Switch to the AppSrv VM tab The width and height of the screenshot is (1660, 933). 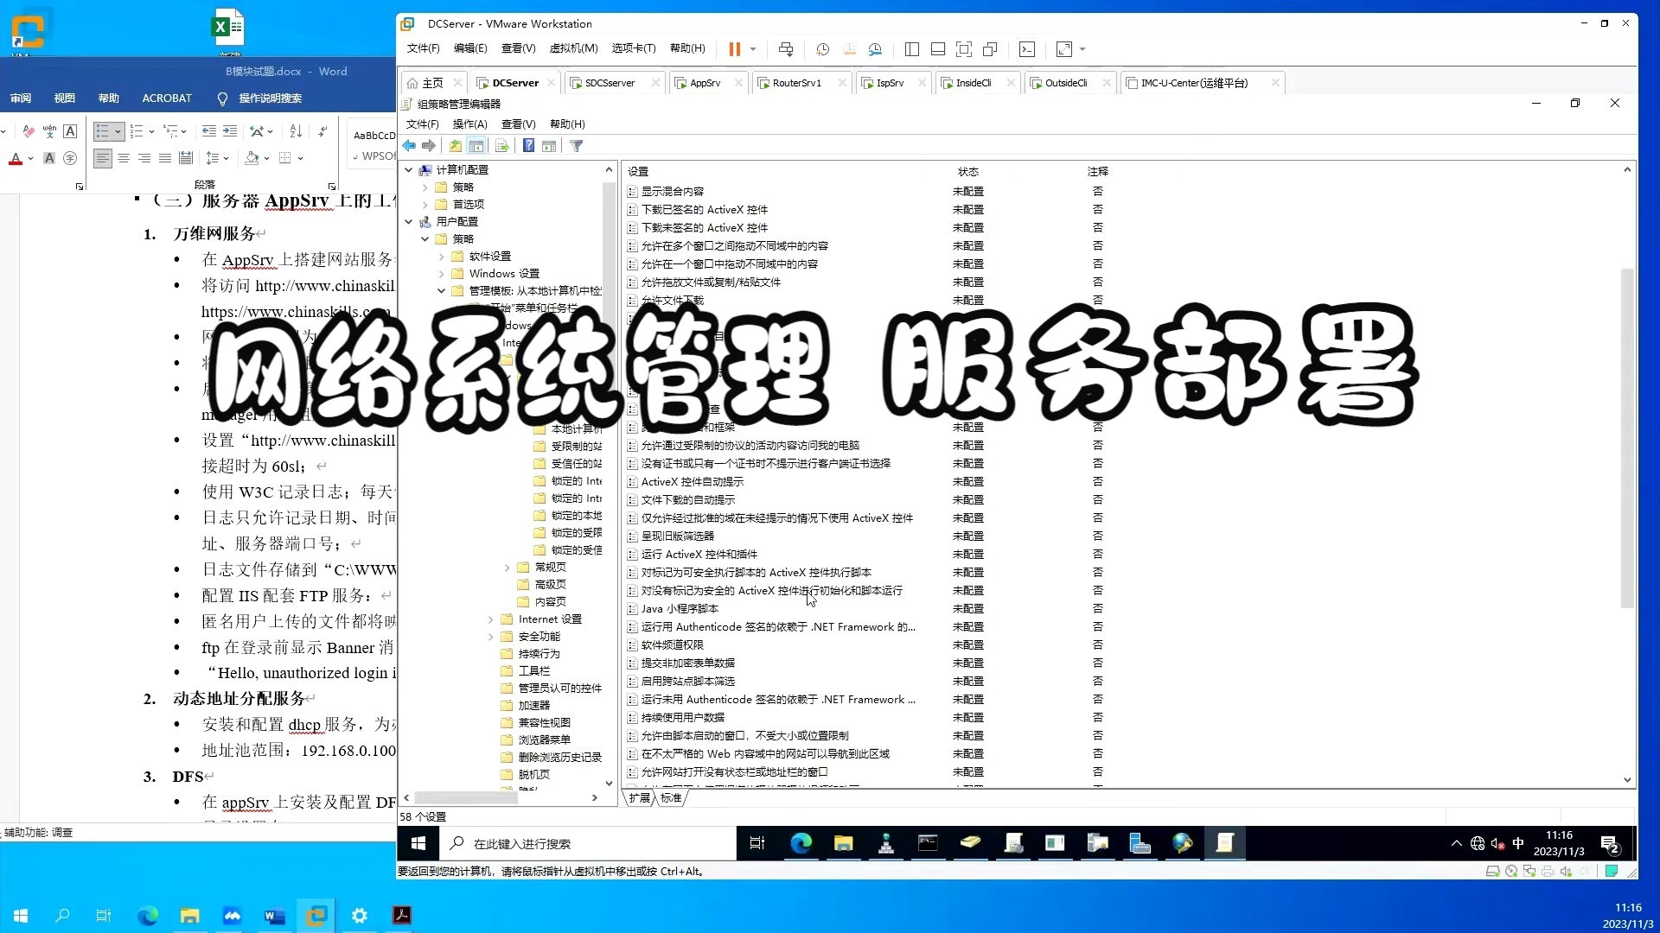tap(705, 83)
